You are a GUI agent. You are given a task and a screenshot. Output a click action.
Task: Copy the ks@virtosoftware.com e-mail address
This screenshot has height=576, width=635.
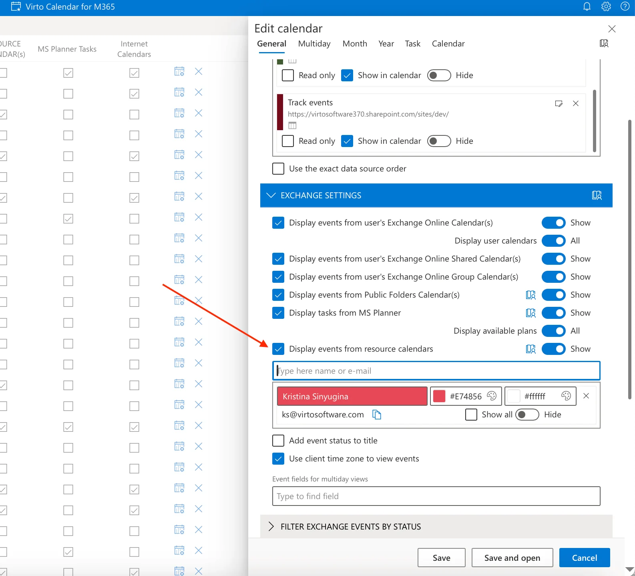coord(377,415)
